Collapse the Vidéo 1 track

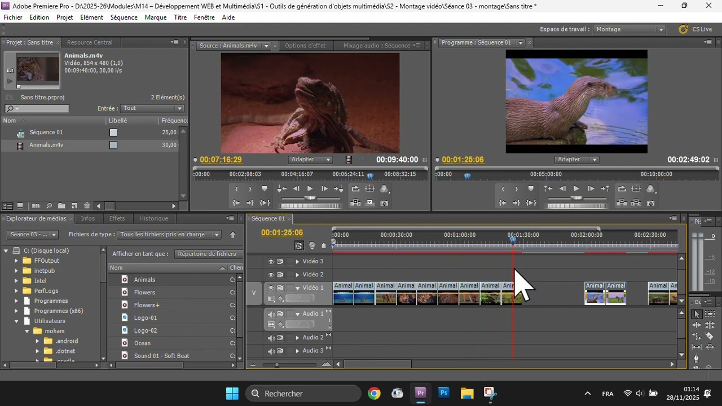click(x=297, y=288)
